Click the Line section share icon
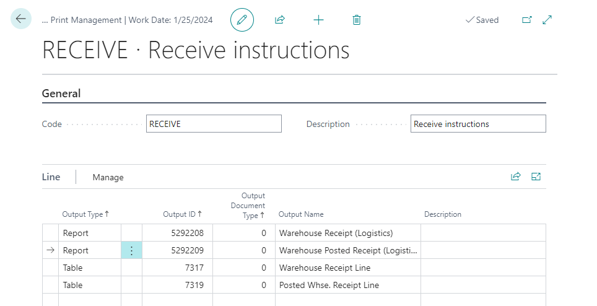This screenshot has width=597, height=306. (x=515, y=177)
